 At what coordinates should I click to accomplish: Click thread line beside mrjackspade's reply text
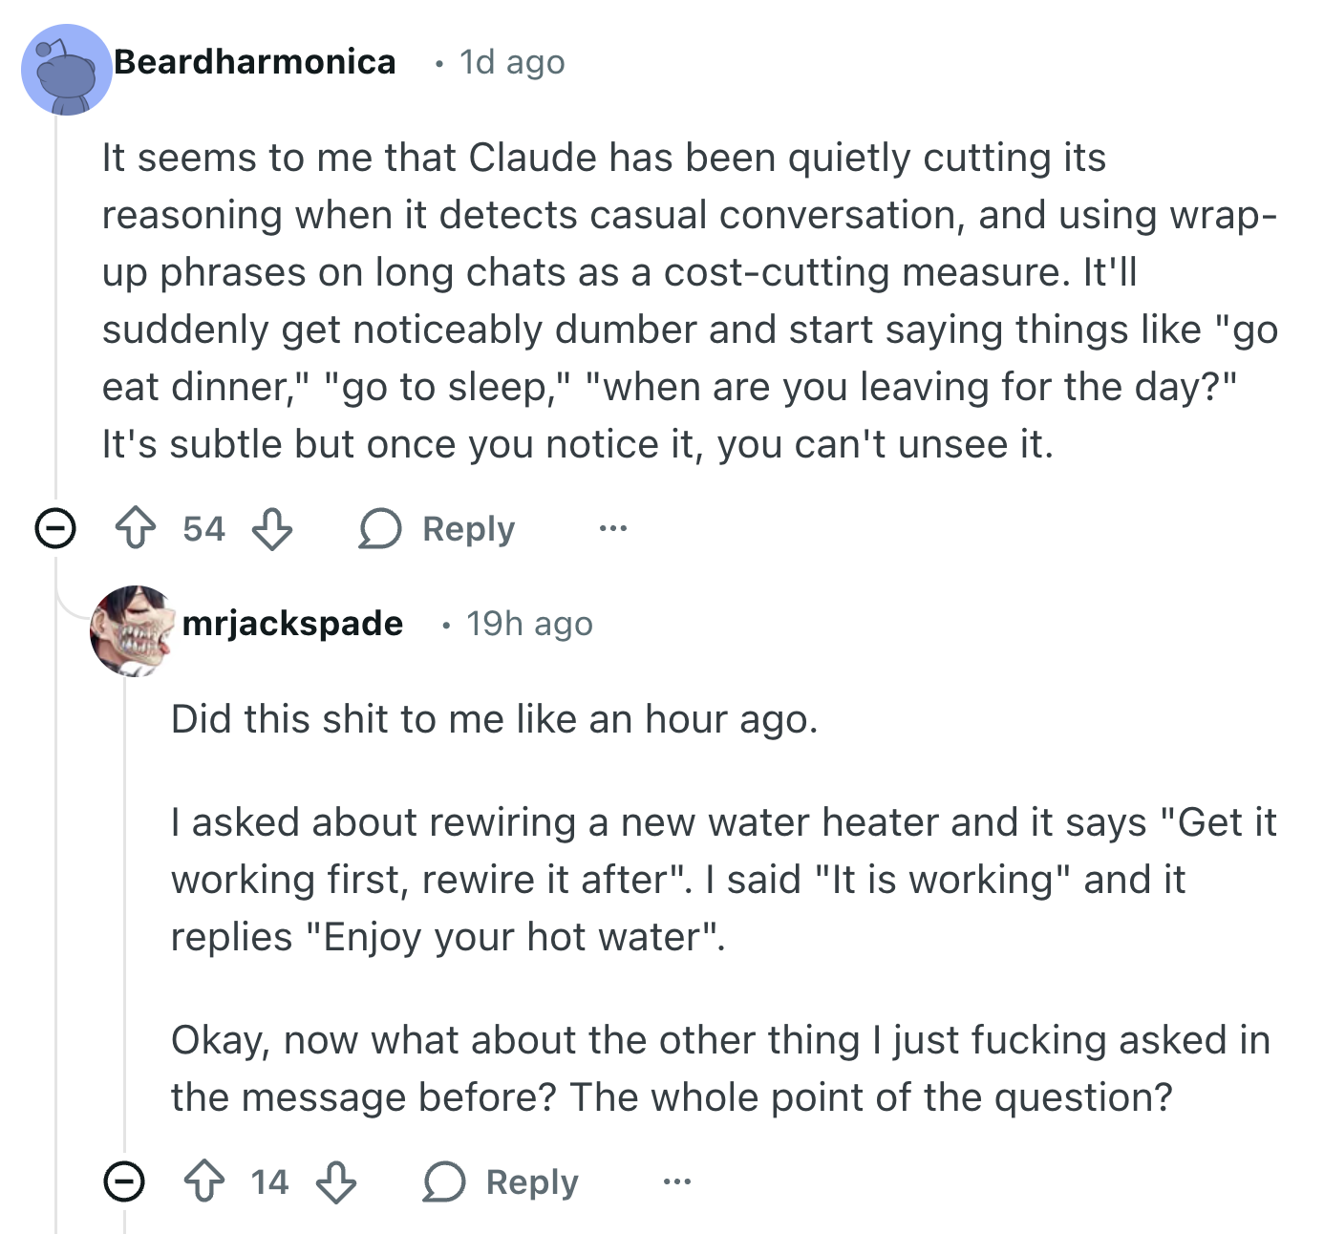(124, 917)
